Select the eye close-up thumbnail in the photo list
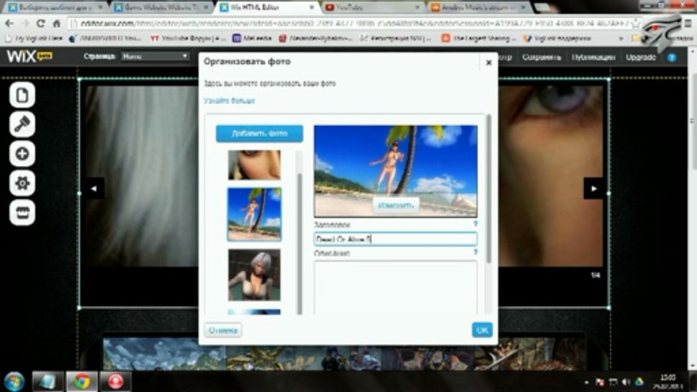The height and width of the screenshot is (392, 697). [x=254, y=165]
